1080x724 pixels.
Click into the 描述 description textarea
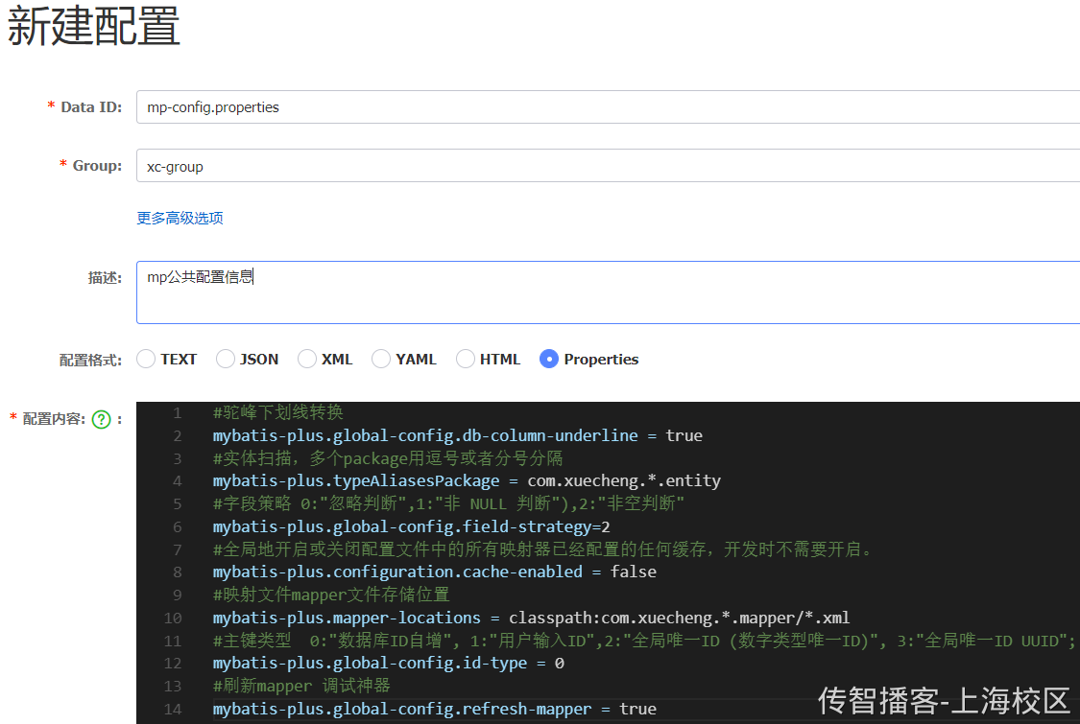coord(609,292)
